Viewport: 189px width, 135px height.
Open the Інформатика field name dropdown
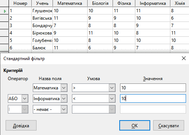pyautogui.click(x=64, y=99)
